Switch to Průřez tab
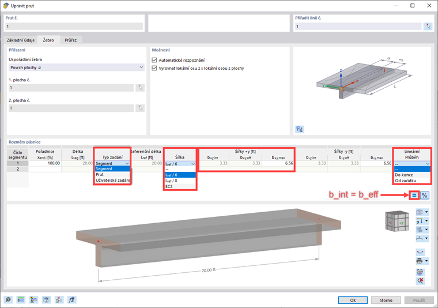 [71, 40]
